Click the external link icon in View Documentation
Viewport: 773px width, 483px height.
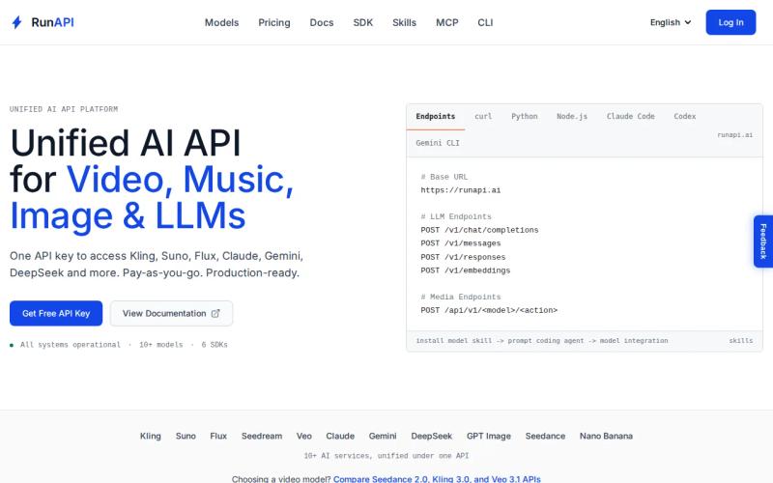pos(215,313)
